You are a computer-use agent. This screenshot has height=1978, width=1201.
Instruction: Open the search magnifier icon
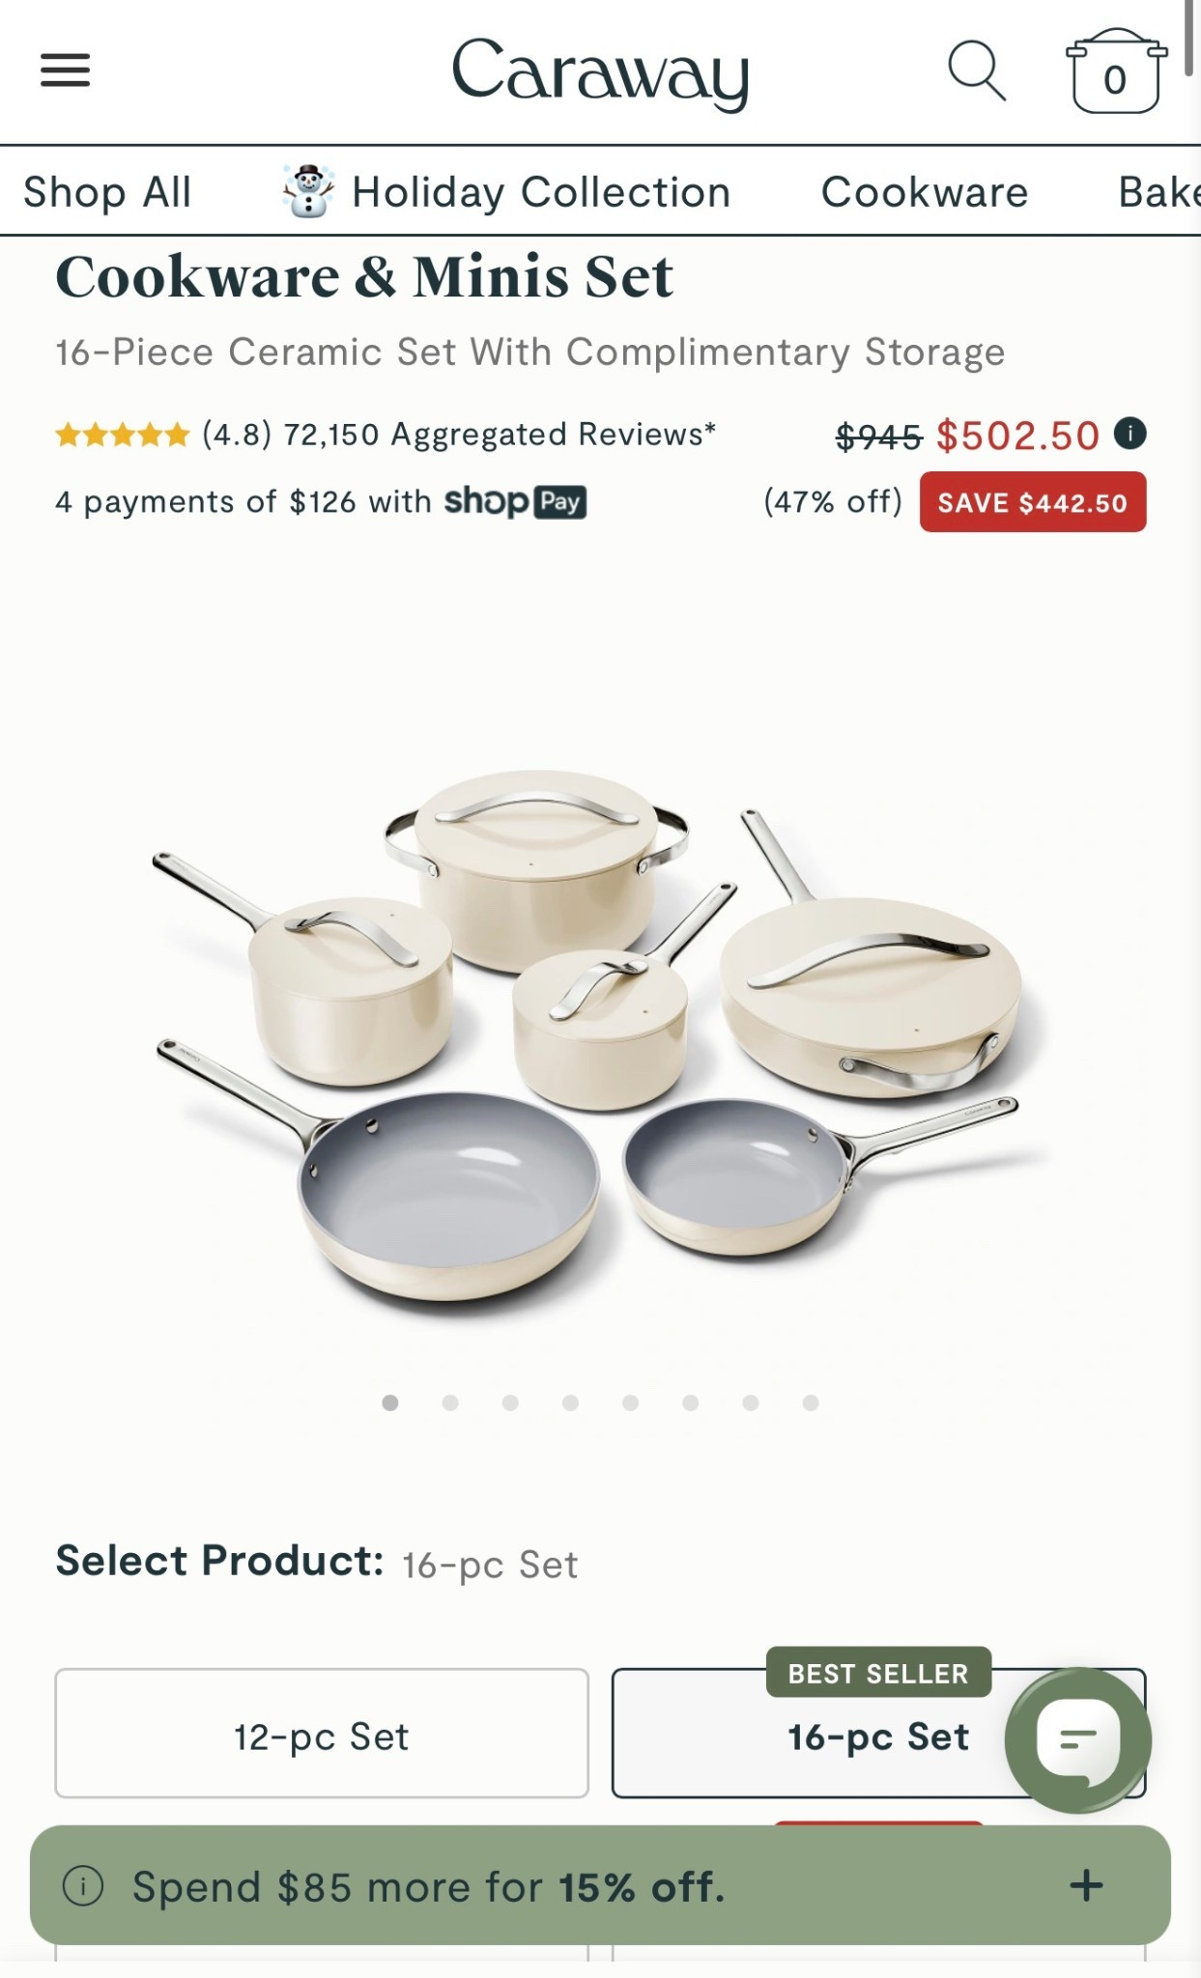pyautogui.click(x=977, y=71)
